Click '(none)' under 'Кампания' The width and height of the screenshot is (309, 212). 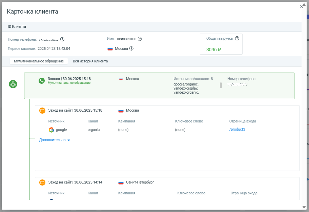(x=123, y=130)
